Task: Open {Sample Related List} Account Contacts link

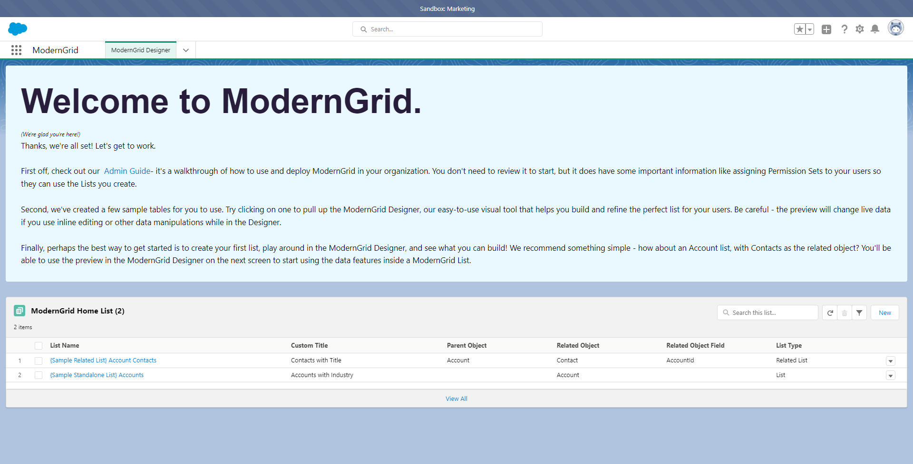Action: coord(103,360)
